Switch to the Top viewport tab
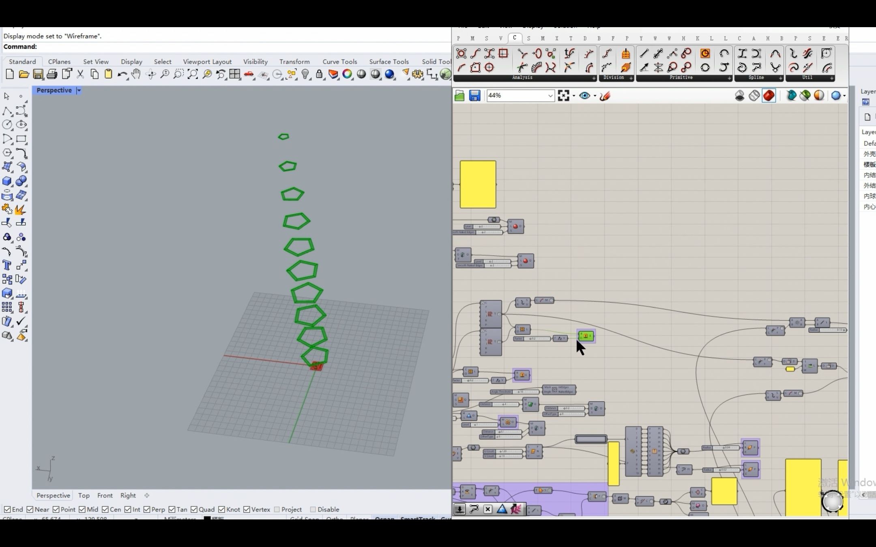The image size is (876, 547). [x=84, y=496]
